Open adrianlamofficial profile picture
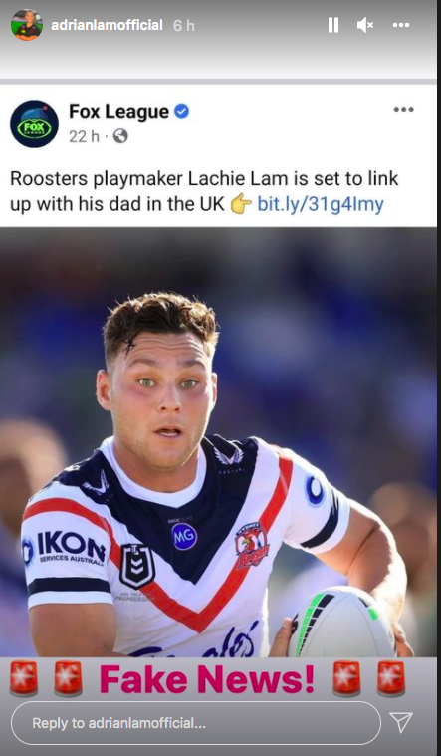The image size is (441, 756). (27, 25)
